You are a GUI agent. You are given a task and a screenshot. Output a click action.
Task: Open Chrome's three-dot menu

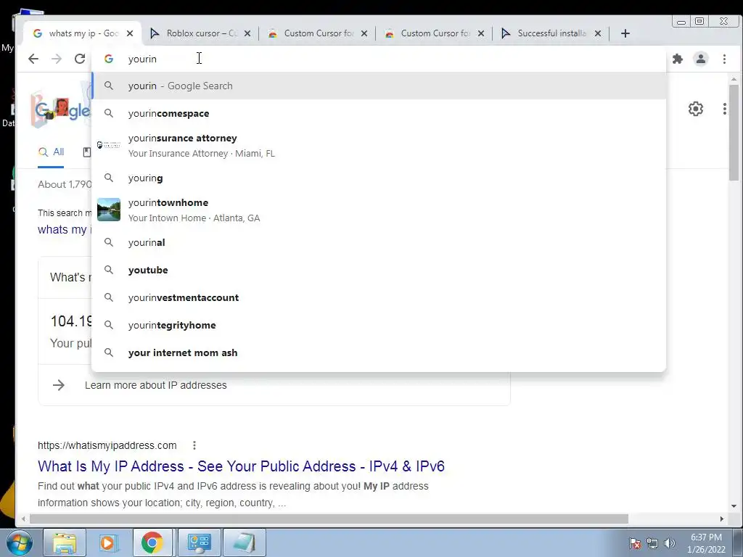pos(724,59)
